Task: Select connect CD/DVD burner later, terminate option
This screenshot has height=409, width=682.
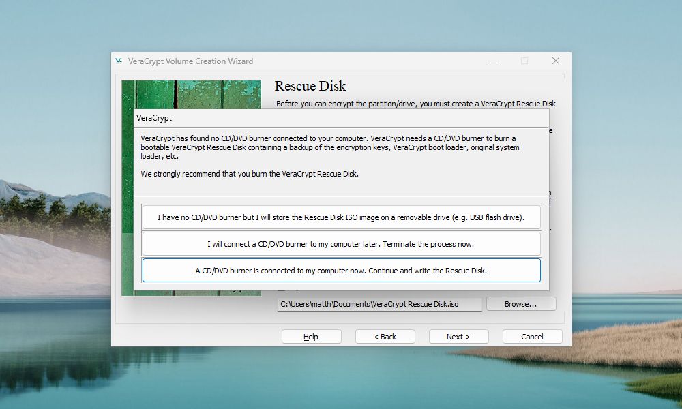Action: point(341,244)
